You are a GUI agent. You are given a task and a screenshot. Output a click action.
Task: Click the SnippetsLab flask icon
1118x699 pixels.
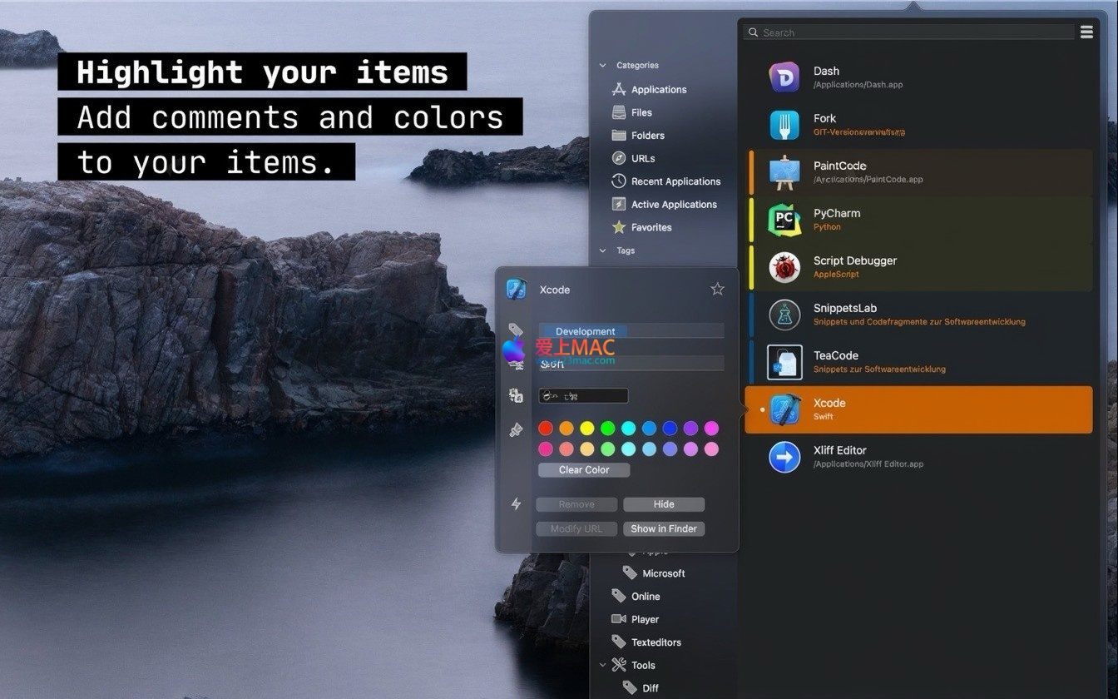[784, 315]
